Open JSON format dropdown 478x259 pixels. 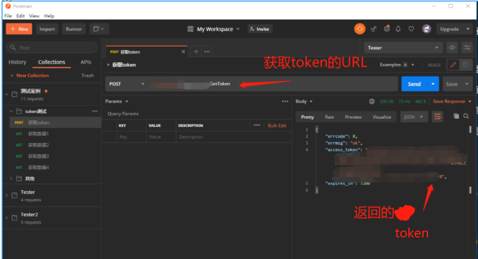click(414, 117)
